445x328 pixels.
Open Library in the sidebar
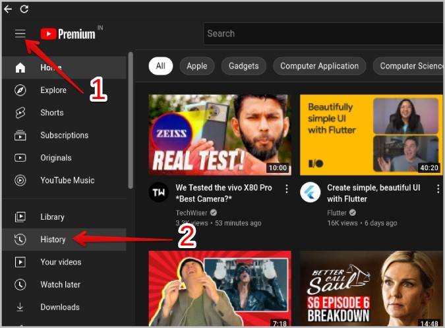(64, 217)
